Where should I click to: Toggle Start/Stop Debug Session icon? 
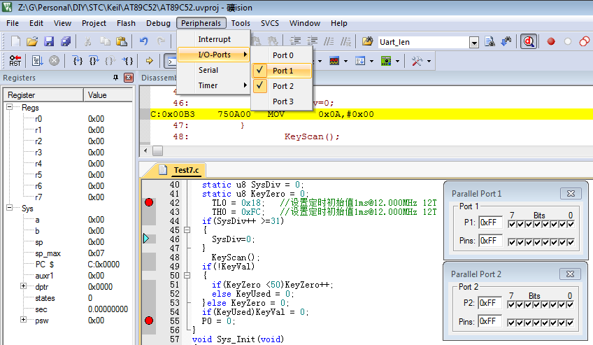point(529,41)
